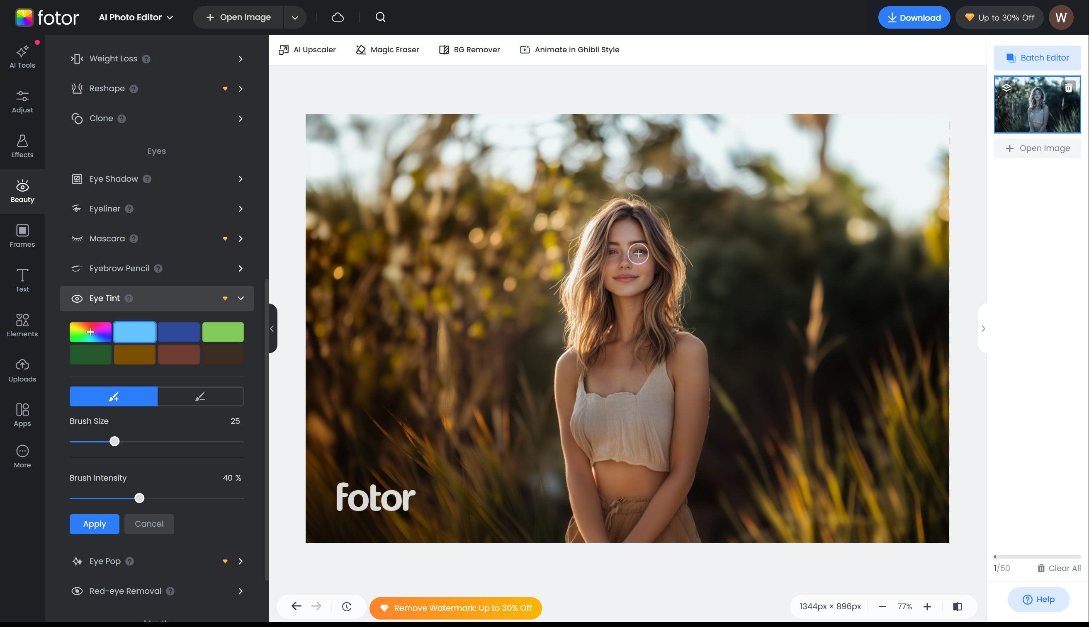Open the Batch Editor
The width and height of the screenshot is (1089, 627).
pyautogui.click(x=1037, y=57)
